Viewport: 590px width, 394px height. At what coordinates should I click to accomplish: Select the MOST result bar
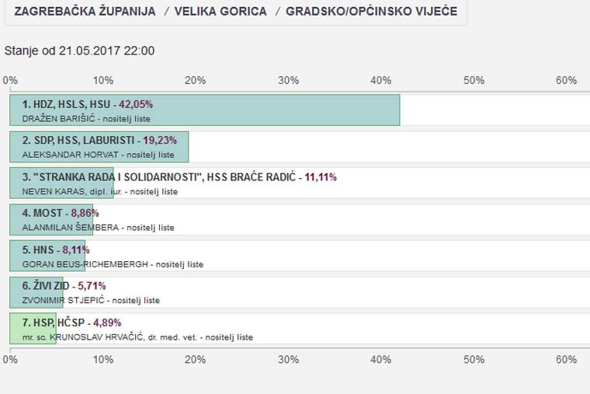click(x=51, y=220)
